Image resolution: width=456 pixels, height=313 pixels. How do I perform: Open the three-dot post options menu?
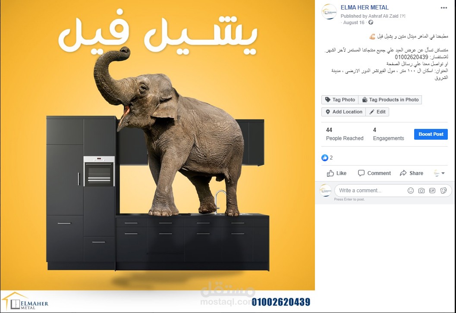pyautogui.click(x=444, y=8)
